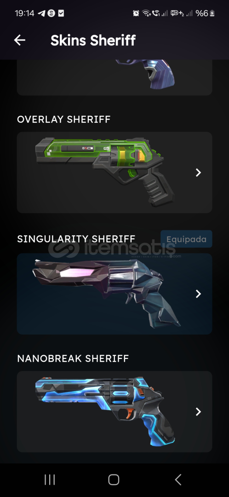Open Singularity Sheriff details chevron
Image resolution: width=229 pixels, height=497 pixels.
pyautogui.click(x=198, y=294)
